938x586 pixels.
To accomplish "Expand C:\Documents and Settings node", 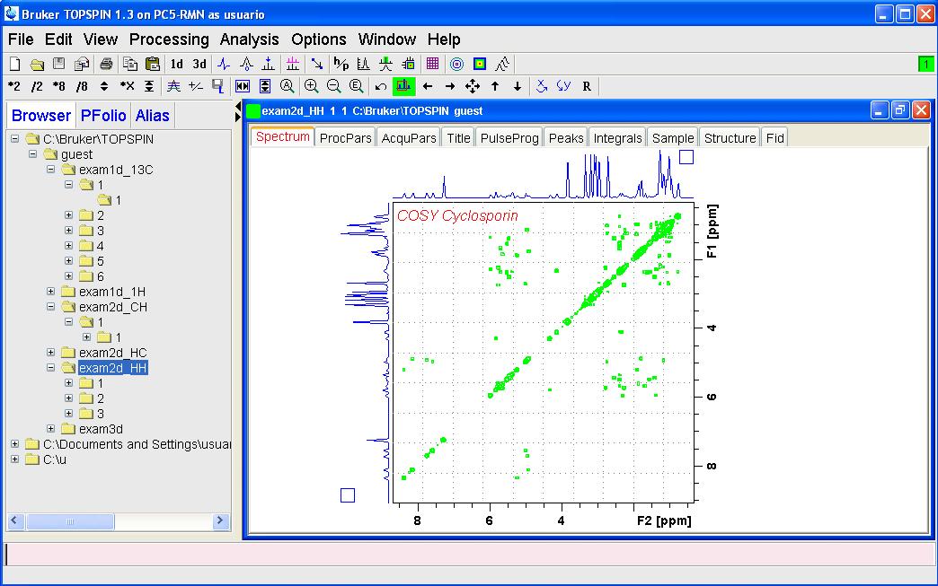I will tap(15, 444).
